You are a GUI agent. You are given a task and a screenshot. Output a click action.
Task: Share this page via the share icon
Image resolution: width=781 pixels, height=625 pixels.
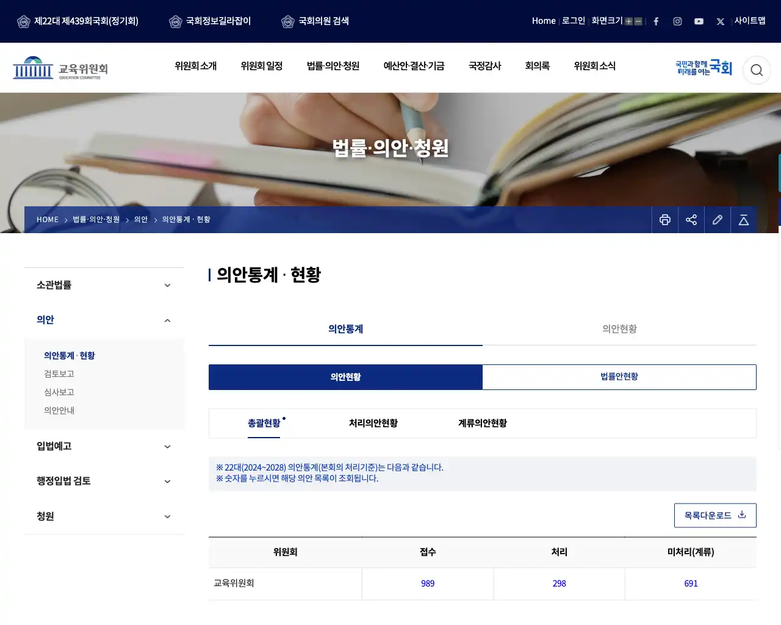(x=691, y=220)
